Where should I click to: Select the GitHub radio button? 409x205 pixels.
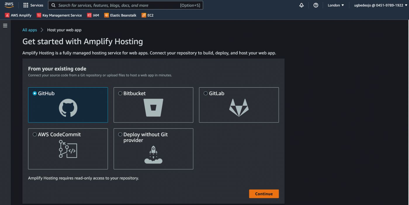35,93
